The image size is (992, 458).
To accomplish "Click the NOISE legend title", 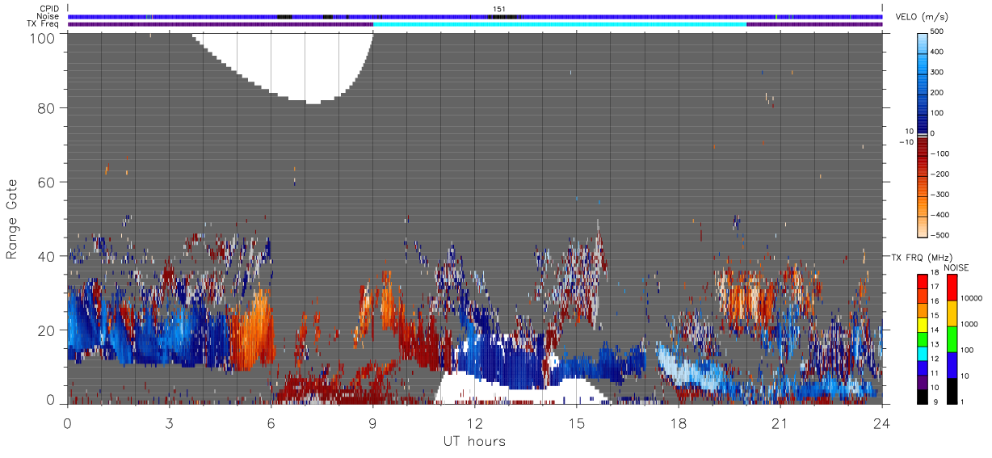I will coord(956,267).
